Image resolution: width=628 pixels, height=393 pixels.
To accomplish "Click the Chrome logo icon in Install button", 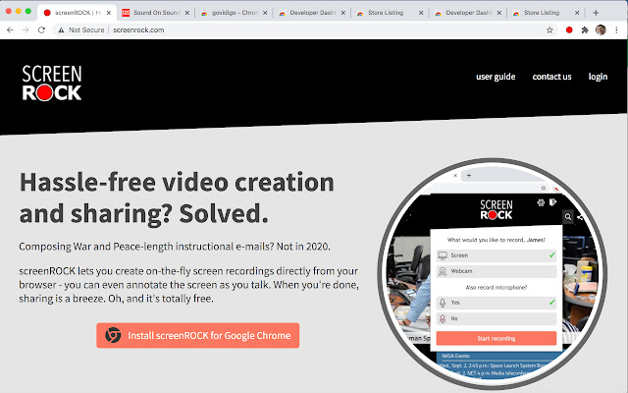I will [114, 335].
